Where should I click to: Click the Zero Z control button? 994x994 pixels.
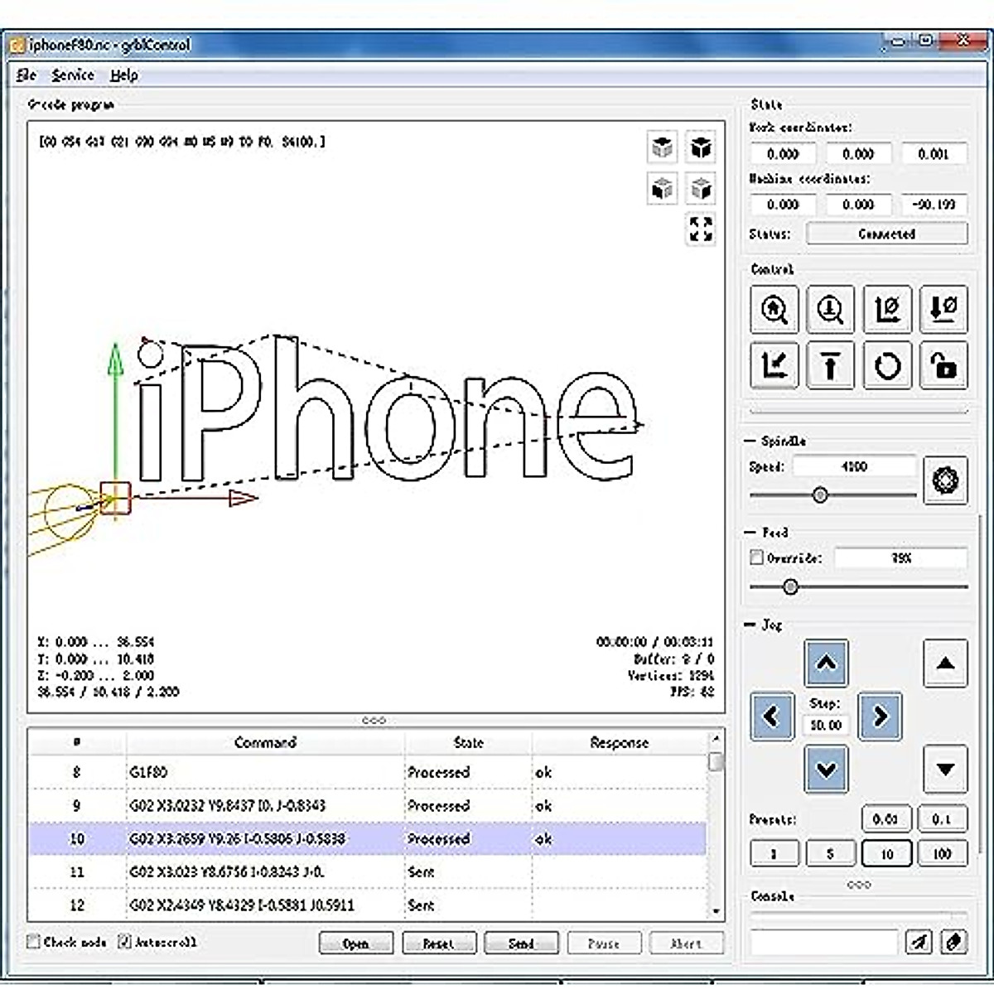tap(943, 310)
